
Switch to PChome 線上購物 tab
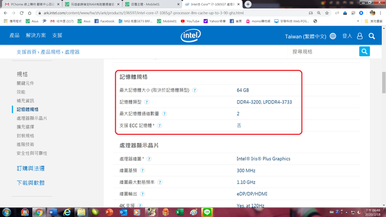[x=32, y=4]
